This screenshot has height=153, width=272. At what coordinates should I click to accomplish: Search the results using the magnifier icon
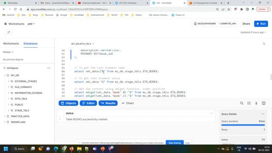[x=242, y=103]
